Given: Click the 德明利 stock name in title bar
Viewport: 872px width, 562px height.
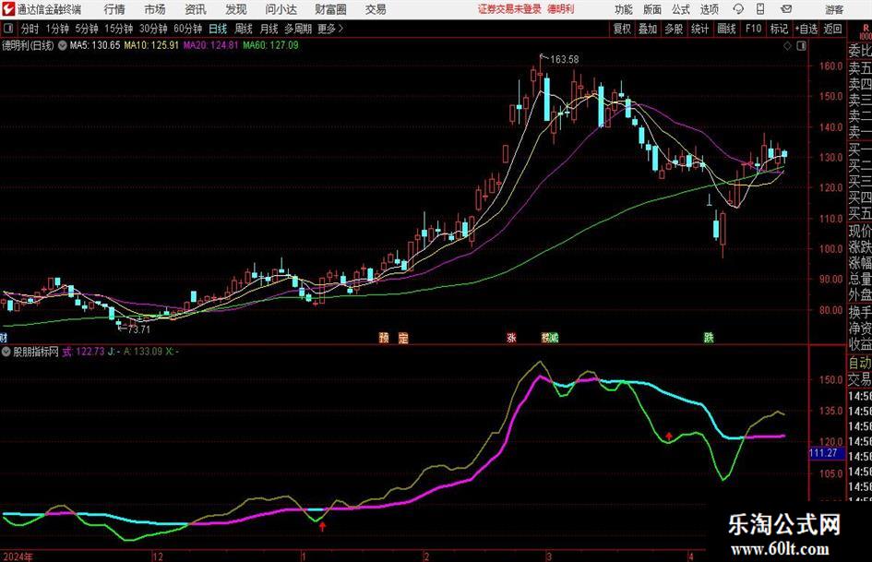Looking at the screenshot, I should [561, 9].
